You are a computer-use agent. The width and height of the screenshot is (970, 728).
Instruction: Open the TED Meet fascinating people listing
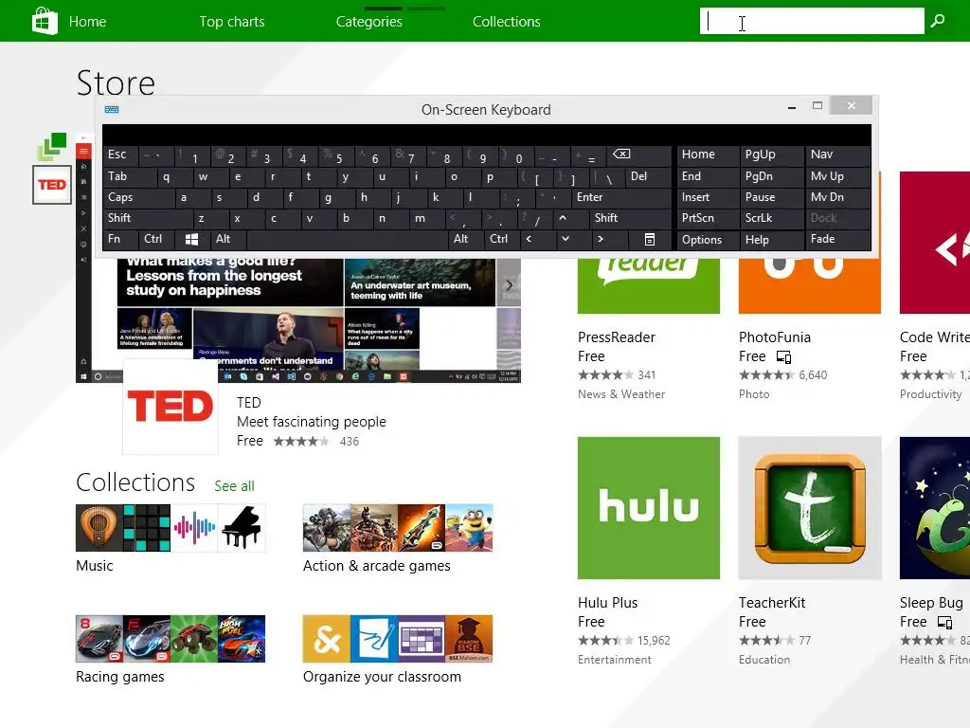pos(311,422)
